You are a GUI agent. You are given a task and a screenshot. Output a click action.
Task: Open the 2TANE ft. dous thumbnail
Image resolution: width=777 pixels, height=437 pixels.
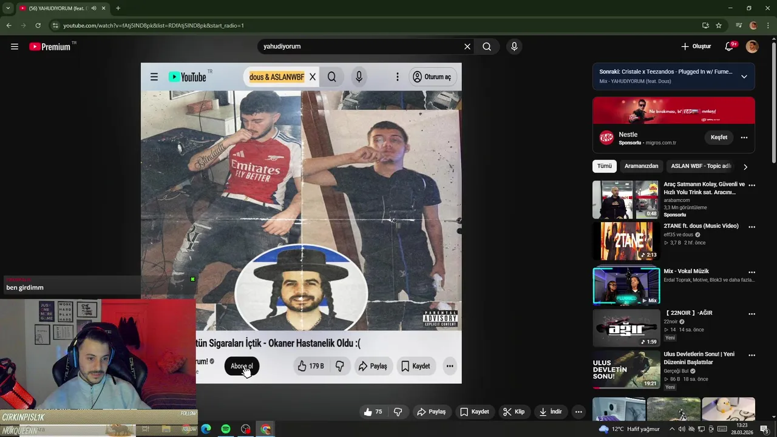pyautogui.click(x=626, y=242)
